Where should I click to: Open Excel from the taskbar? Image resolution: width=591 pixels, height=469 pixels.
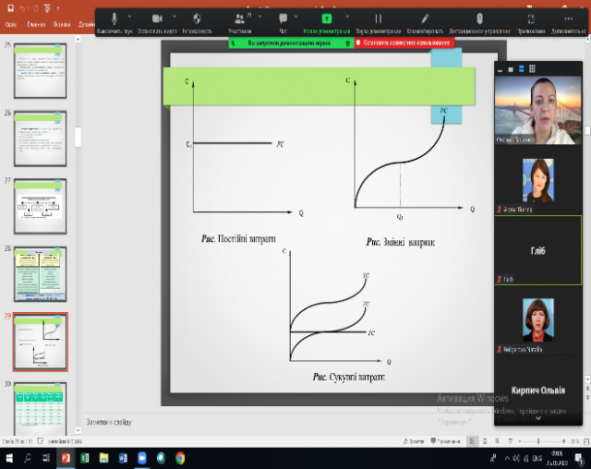point(84,458)
